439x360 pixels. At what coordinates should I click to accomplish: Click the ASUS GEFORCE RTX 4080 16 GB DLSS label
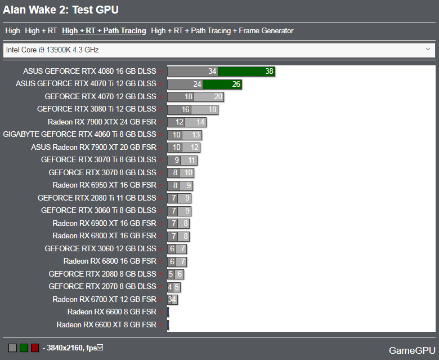[x=89, y=71]
